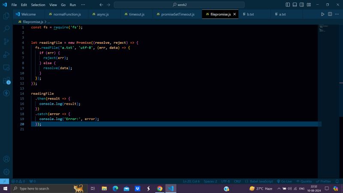Image resolution: width=343 pixels, height=193 pixels.
Task: Open the Explorer view in activity bar
Action: (6, 16)
